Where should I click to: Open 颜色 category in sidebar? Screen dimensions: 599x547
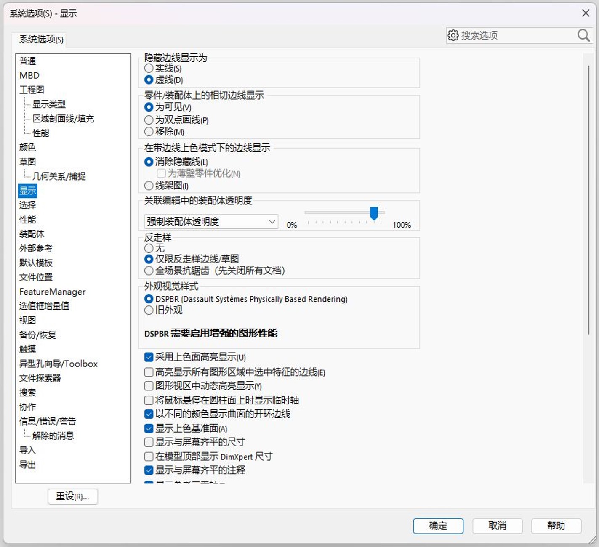[28, 147]
